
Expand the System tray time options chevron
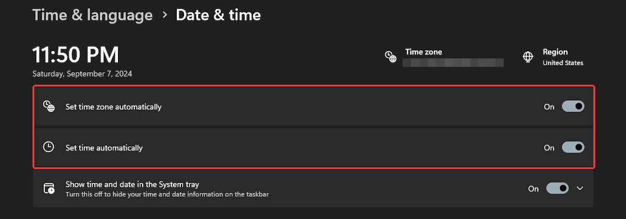pyautogui.click(x=580, y=188)
